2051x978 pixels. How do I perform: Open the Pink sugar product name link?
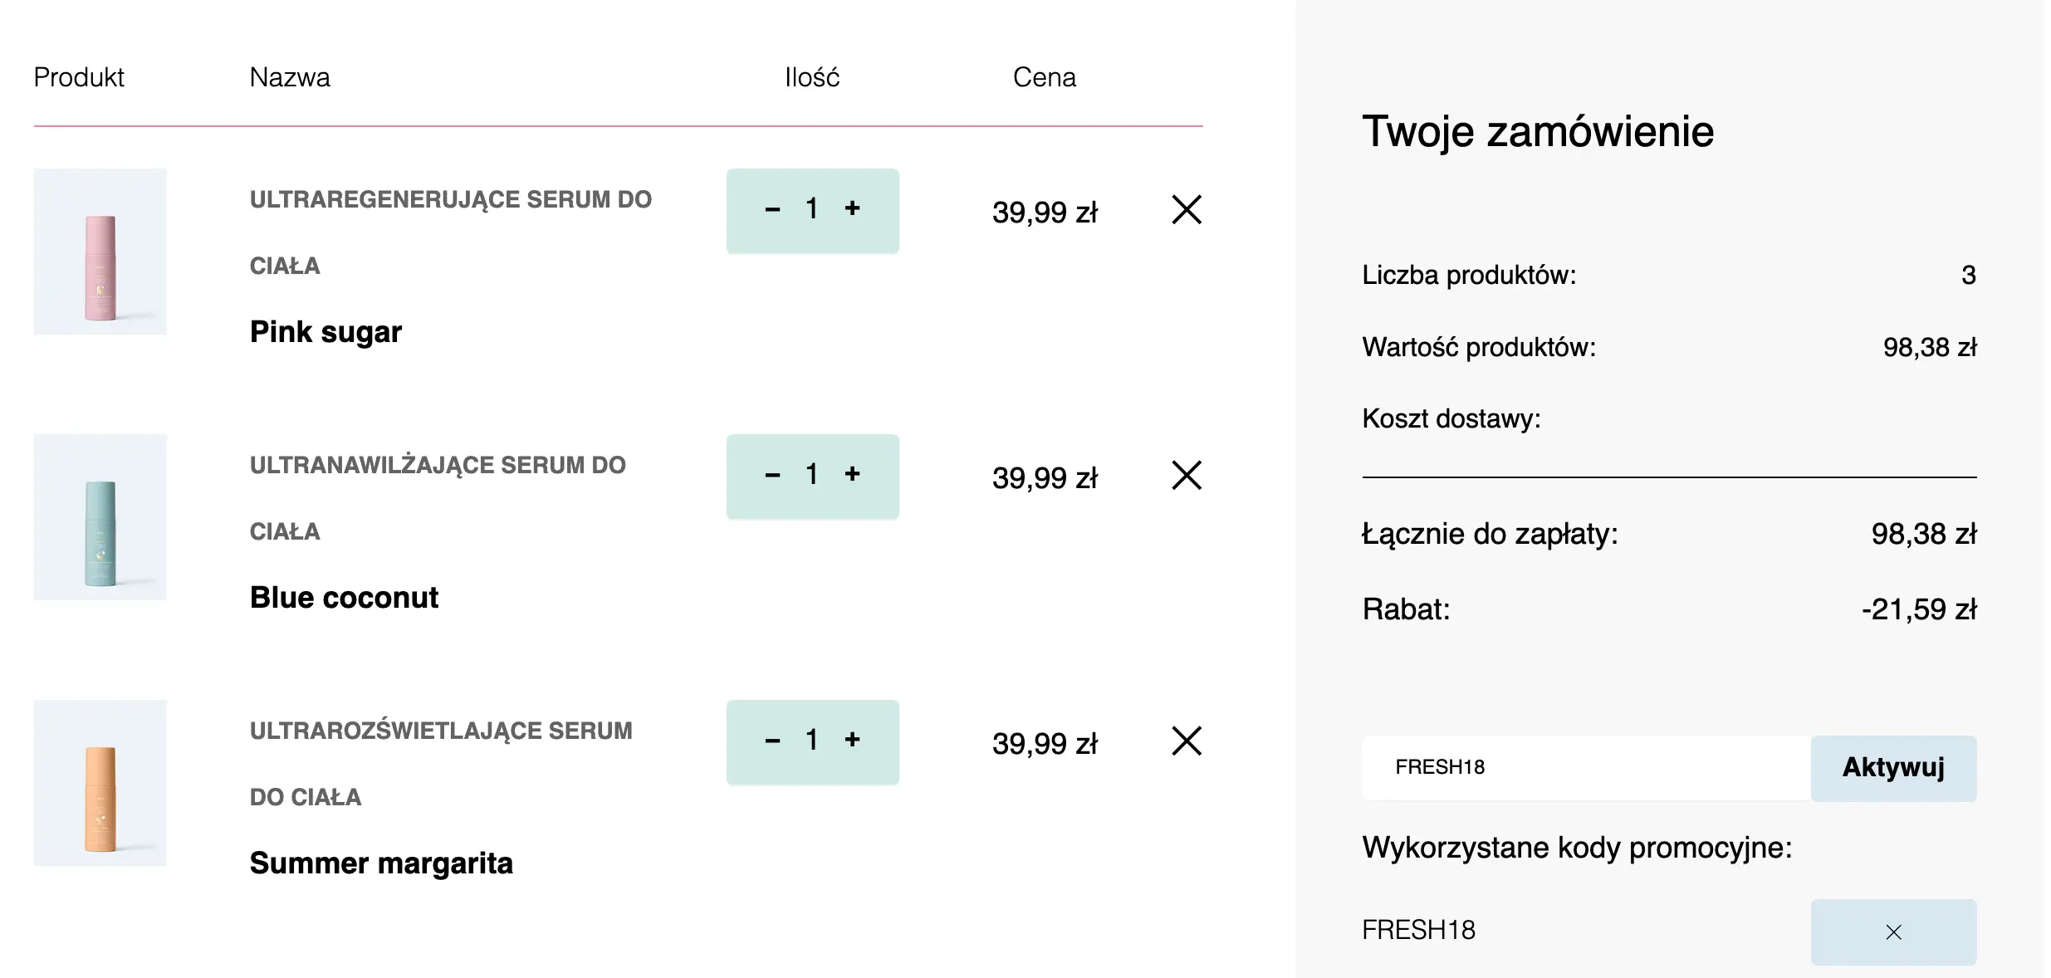click(326, 332)
